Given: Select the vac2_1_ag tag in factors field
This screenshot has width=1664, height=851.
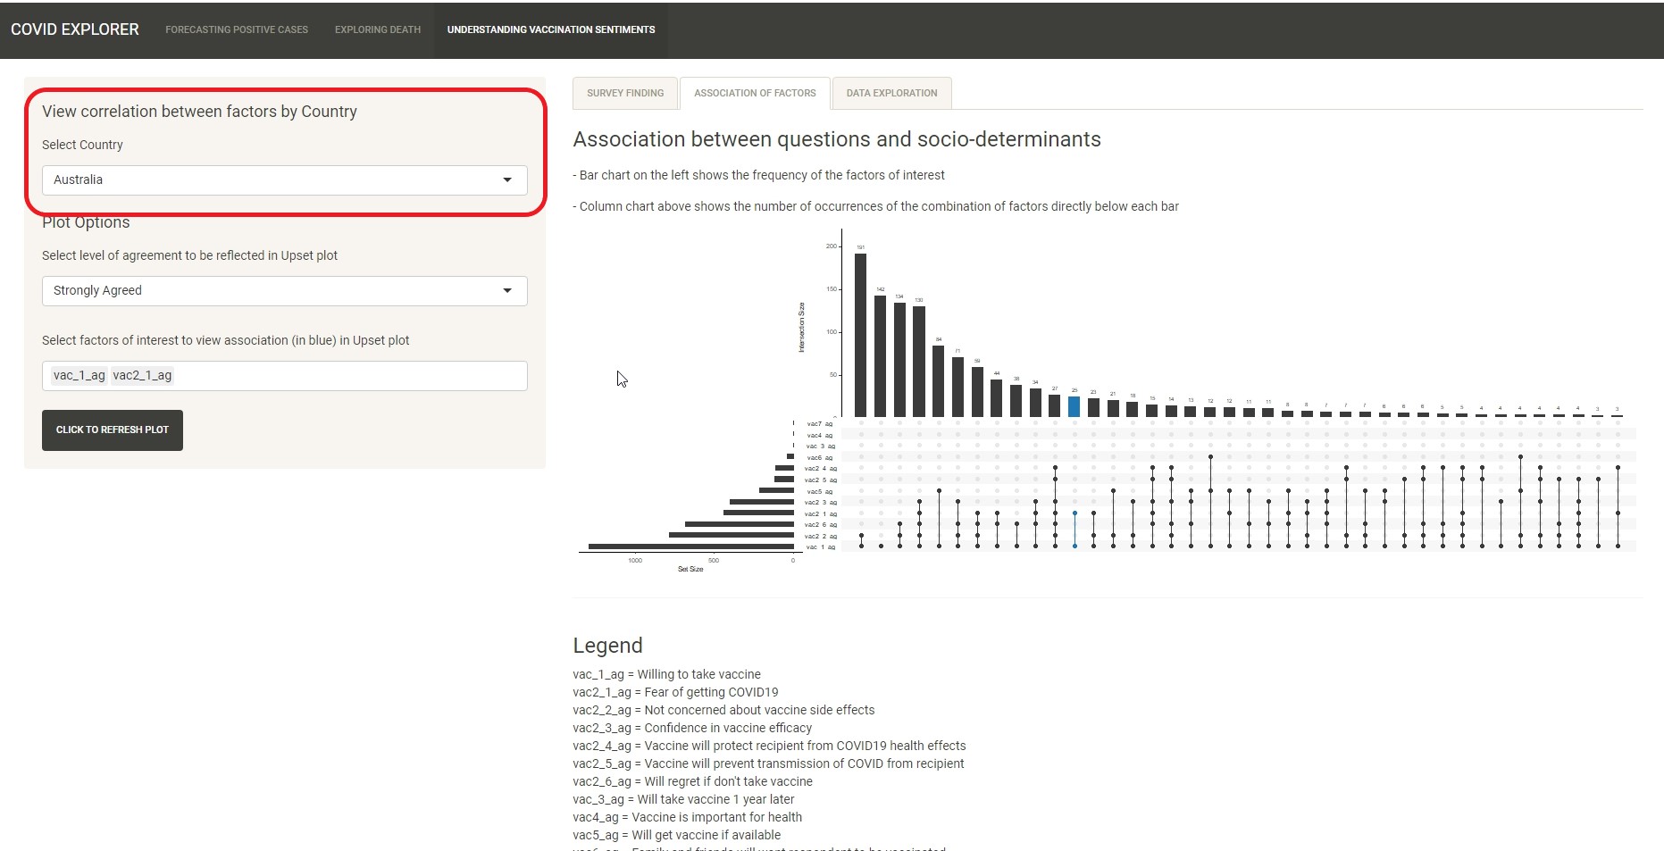Looking at the screenshot, I should point(142,376).
